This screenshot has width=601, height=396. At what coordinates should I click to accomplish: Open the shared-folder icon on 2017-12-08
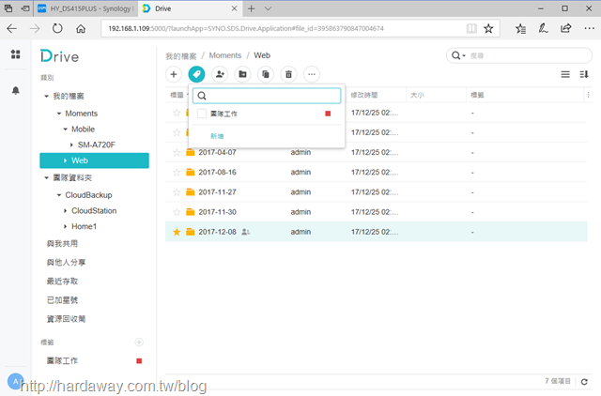click(x=246, y=232)
